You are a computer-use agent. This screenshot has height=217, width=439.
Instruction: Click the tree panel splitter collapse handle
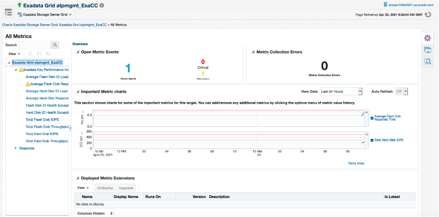coord(70,127)
